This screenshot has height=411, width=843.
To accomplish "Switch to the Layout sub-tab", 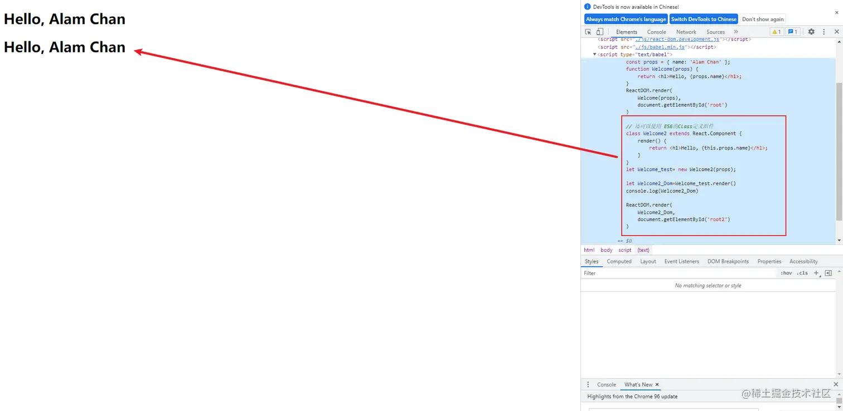I will pos(648,261).
